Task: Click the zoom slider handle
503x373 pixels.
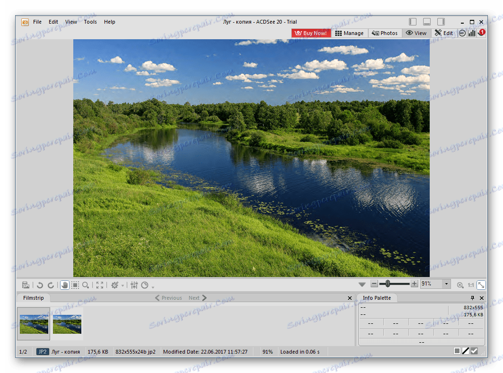Action: coord(388,284)
